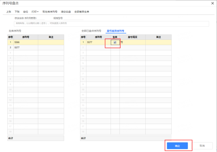Click the 生单 column header
This screenshot has height=152, width=217.
(x=115, y=37)
